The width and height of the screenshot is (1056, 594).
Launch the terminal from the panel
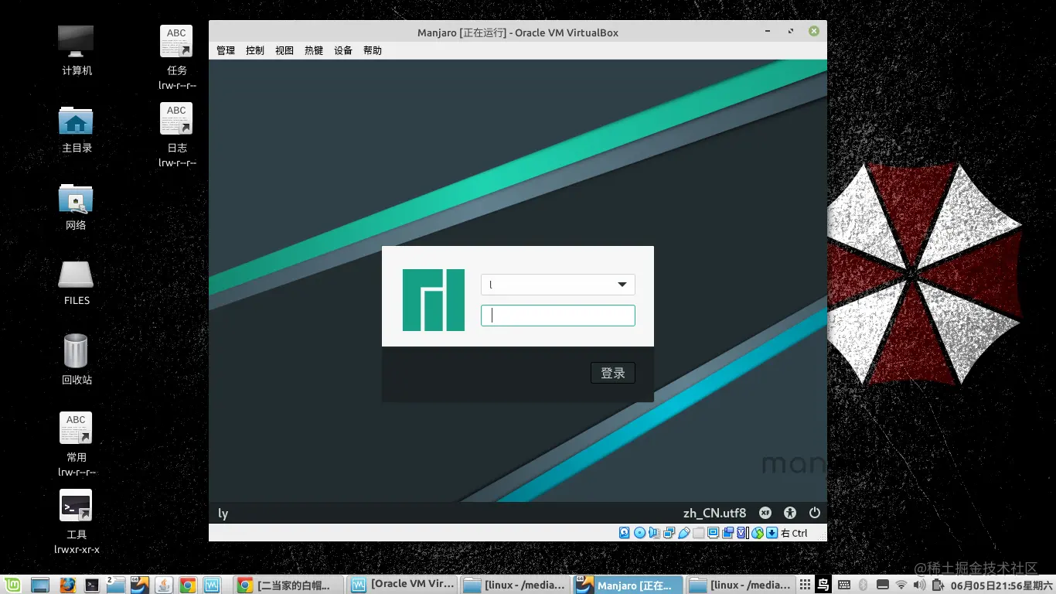click(x=91, y=585)
